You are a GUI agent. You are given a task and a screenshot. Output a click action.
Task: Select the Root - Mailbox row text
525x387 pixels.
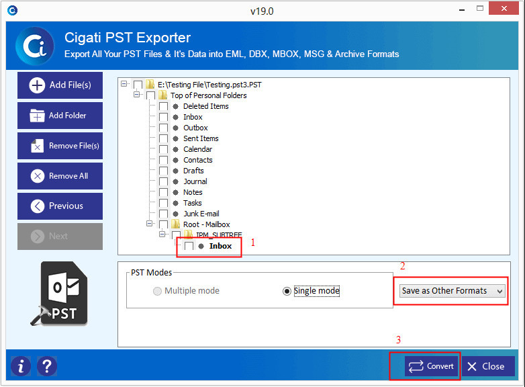207,224
